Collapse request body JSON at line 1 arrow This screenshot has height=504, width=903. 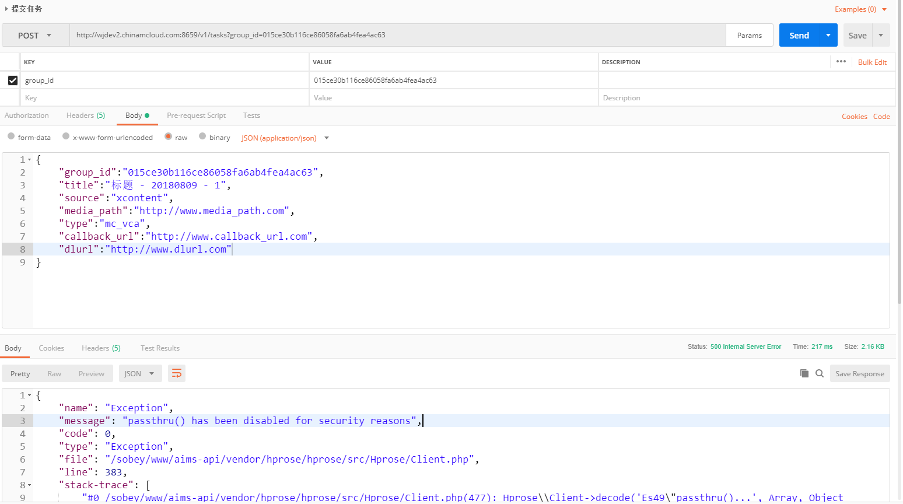coord(30,160)
